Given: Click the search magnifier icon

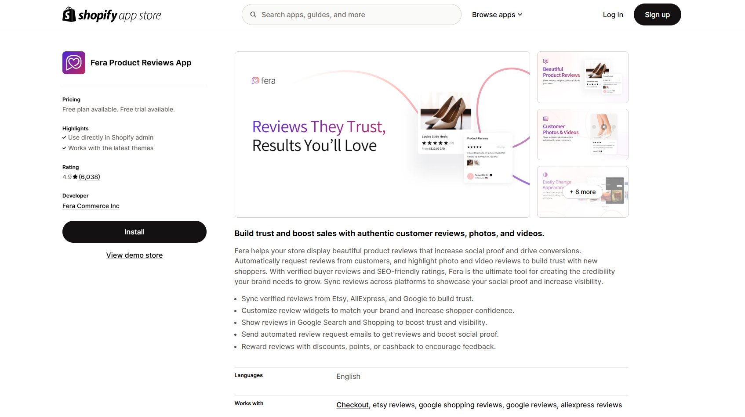Looking at the screenshot, I should click(x=253, y=14).
